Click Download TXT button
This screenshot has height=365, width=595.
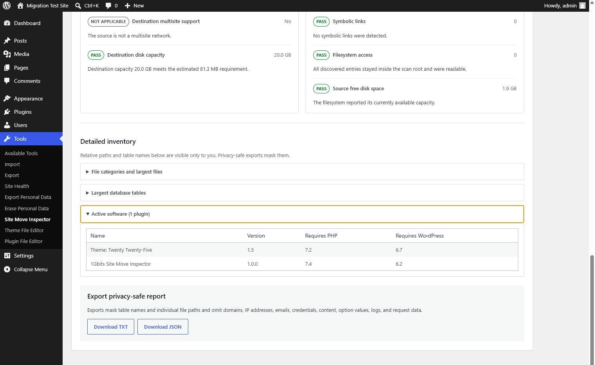coord(111,327)
